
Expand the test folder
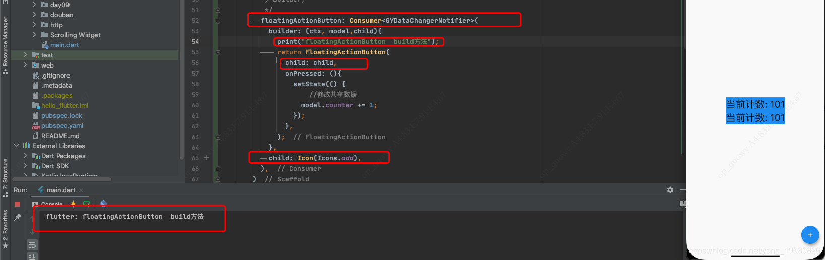tap(25, 55)
